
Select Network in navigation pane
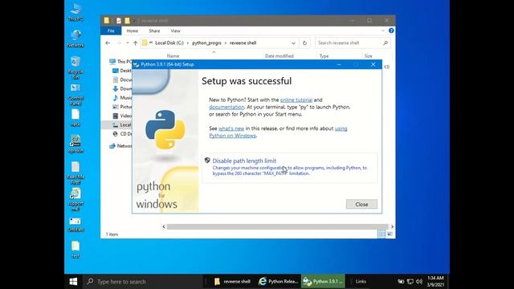tap(120, 146)
